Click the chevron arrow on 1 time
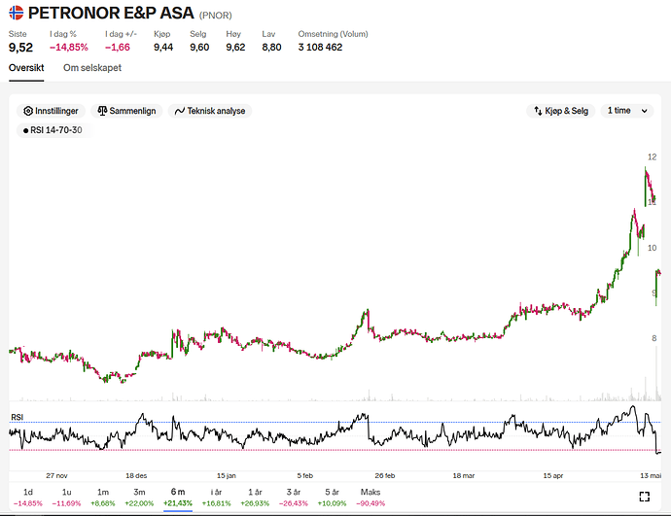Viewport: 671px width, 516px height. (644, 111)
